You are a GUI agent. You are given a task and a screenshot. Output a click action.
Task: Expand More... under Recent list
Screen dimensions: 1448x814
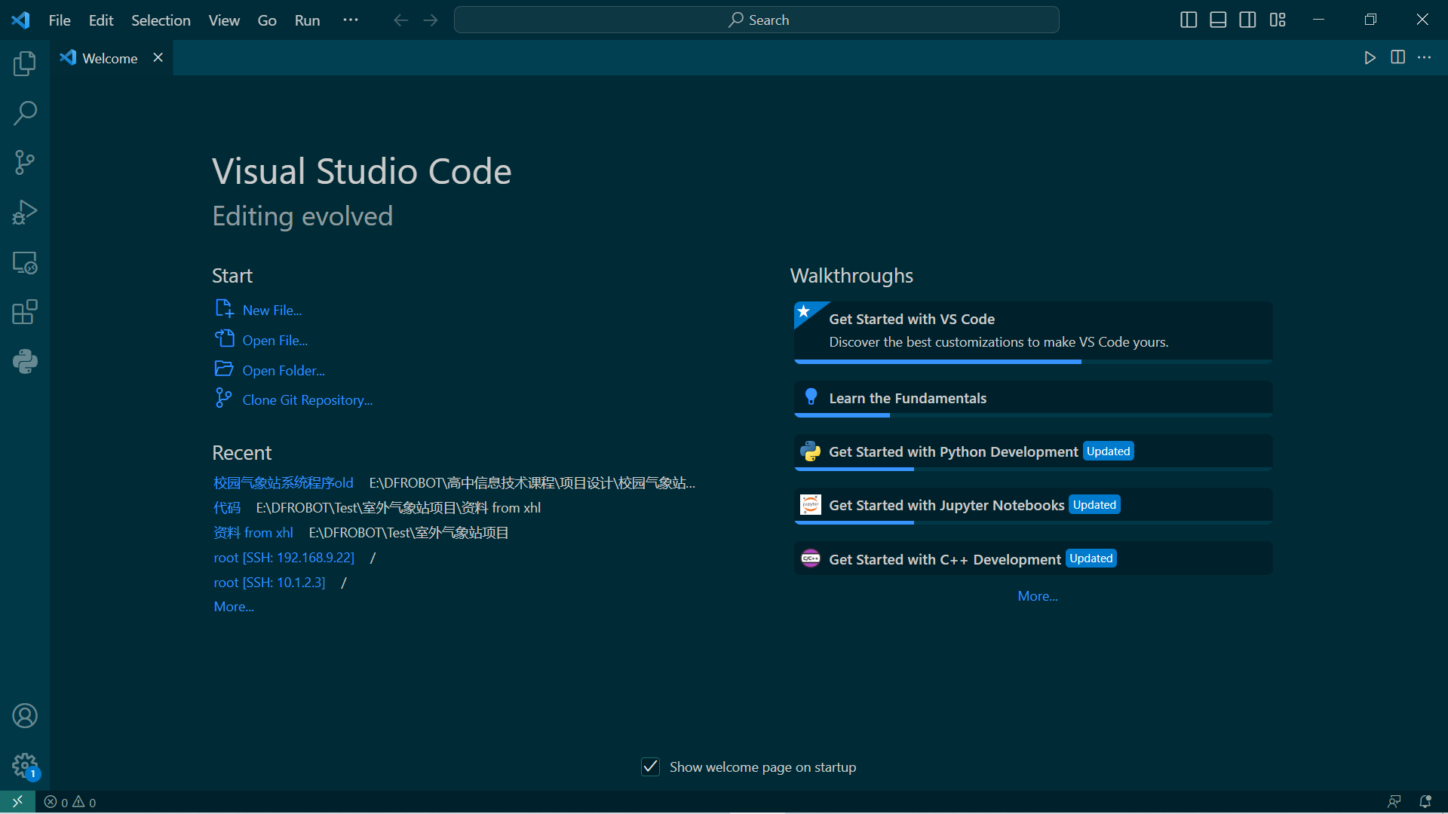tap(233, 607)
